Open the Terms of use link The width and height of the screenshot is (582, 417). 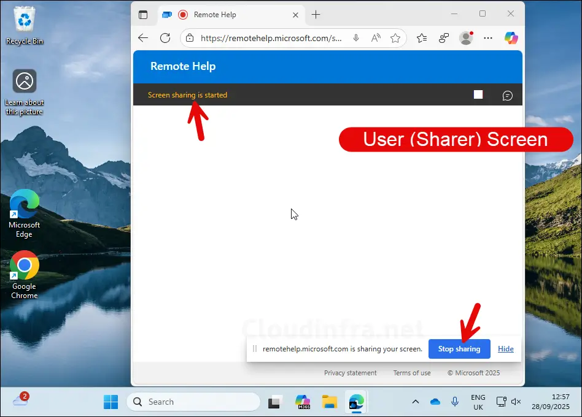pyautogui.click(x=411, y=373)
